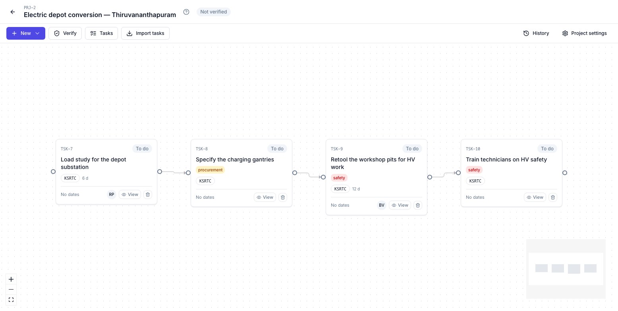Click the safety tag on TSK-9
The height and width of the screenshot is (311, 618).
click(339, 178)
